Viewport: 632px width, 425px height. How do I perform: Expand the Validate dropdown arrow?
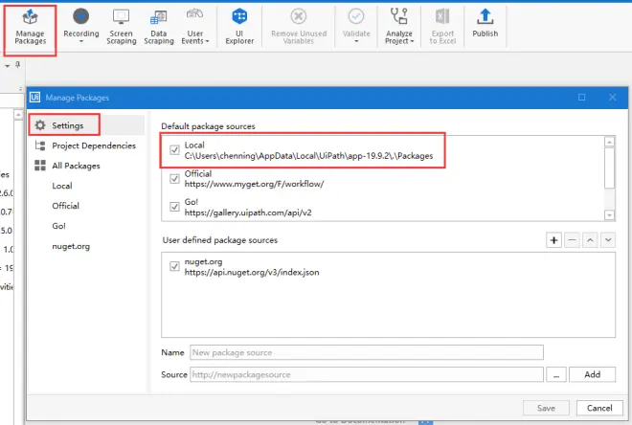(356, 41)
